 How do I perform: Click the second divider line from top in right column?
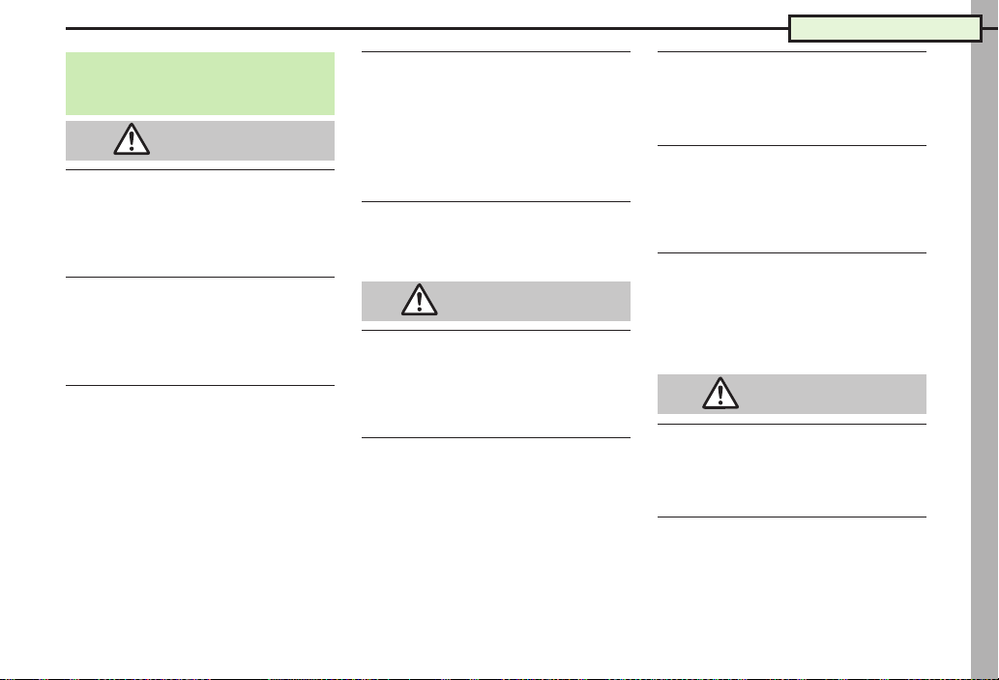[792, 145]
